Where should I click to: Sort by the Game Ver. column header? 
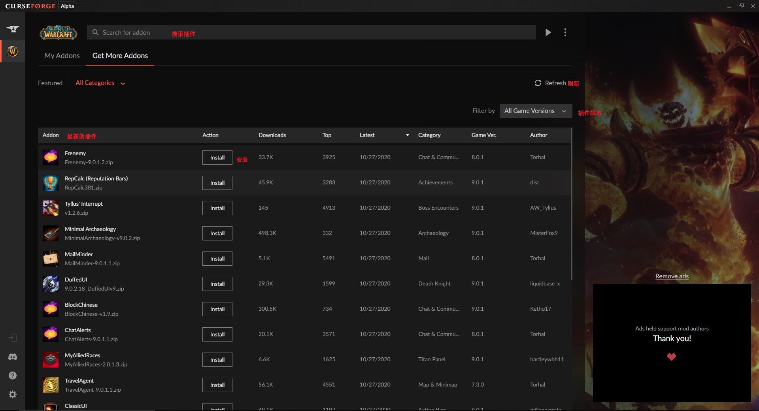[484, 135]
